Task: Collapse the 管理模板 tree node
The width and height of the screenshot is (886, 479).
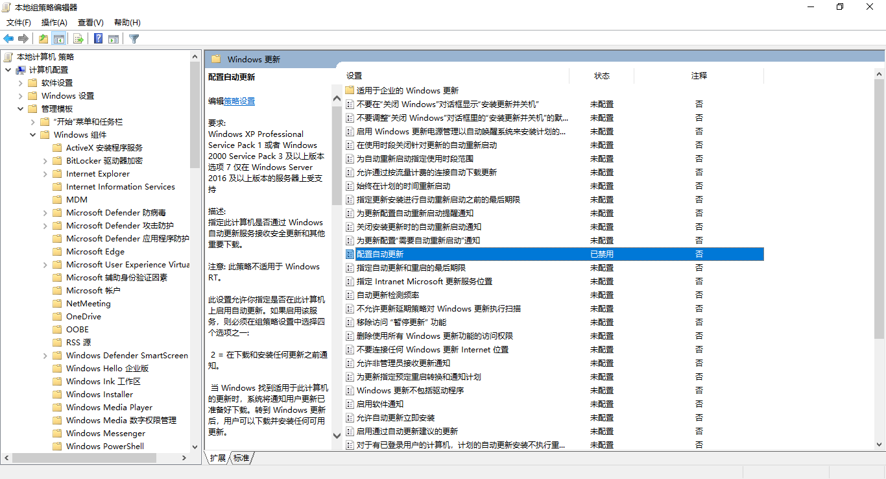Action: pos(20,109)
